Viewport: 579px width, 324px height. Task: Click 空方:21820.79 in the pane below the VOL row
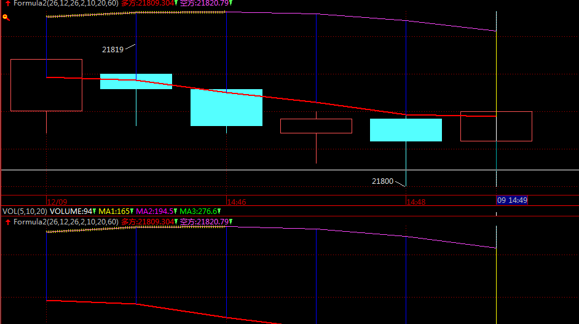point(205,222)
